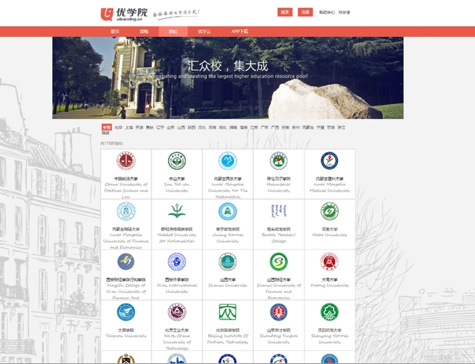Filter schools by 天津
The image size is (475, 364).
pos(139,128)
